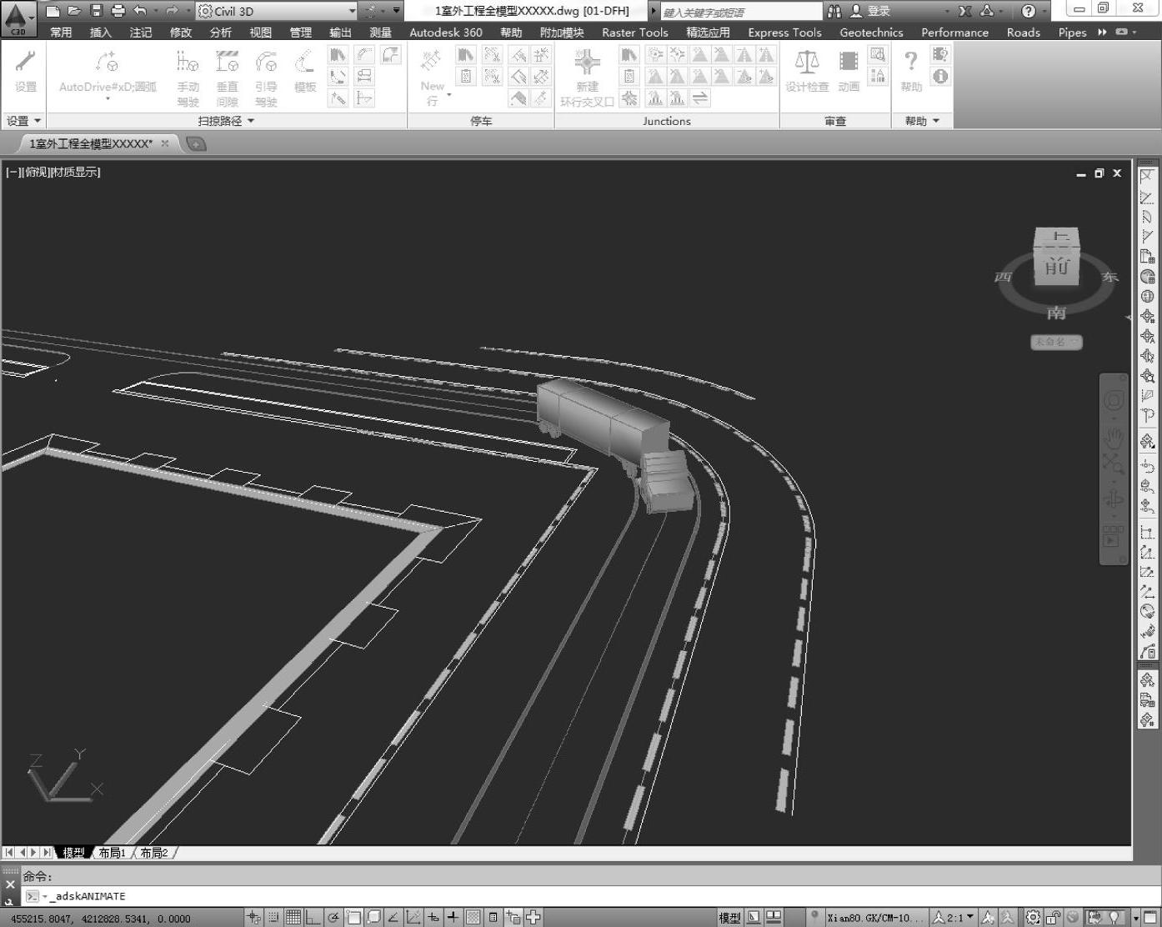Activate the 引导驾驶 guided drive tool
The image size is (1162, 927).
coord(266,78)
